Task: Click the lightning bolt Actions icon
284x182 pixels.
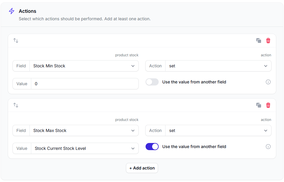Action: [12, 11]
